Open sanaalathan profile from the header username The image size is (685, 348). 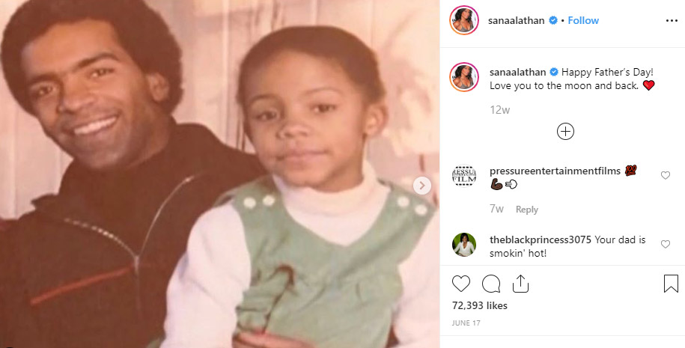point(516,20)
